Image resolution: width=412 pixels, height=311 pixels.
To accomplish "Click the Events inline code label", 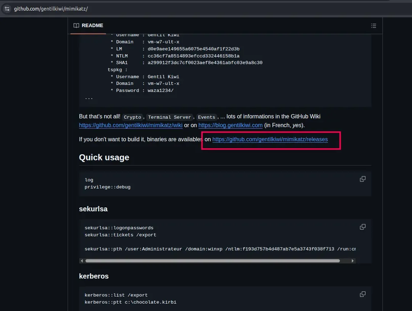I will tap(206, 117).
